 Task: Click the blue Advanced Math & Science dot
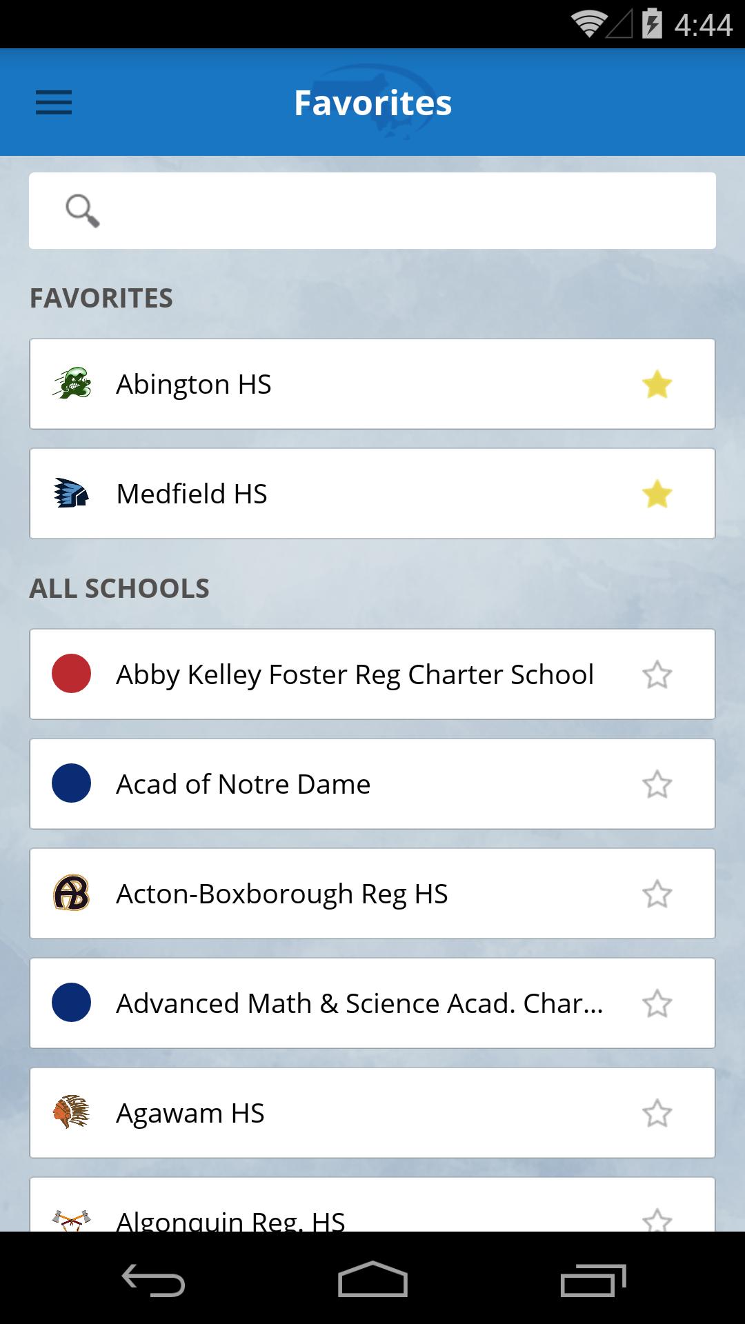[72, 1003]
